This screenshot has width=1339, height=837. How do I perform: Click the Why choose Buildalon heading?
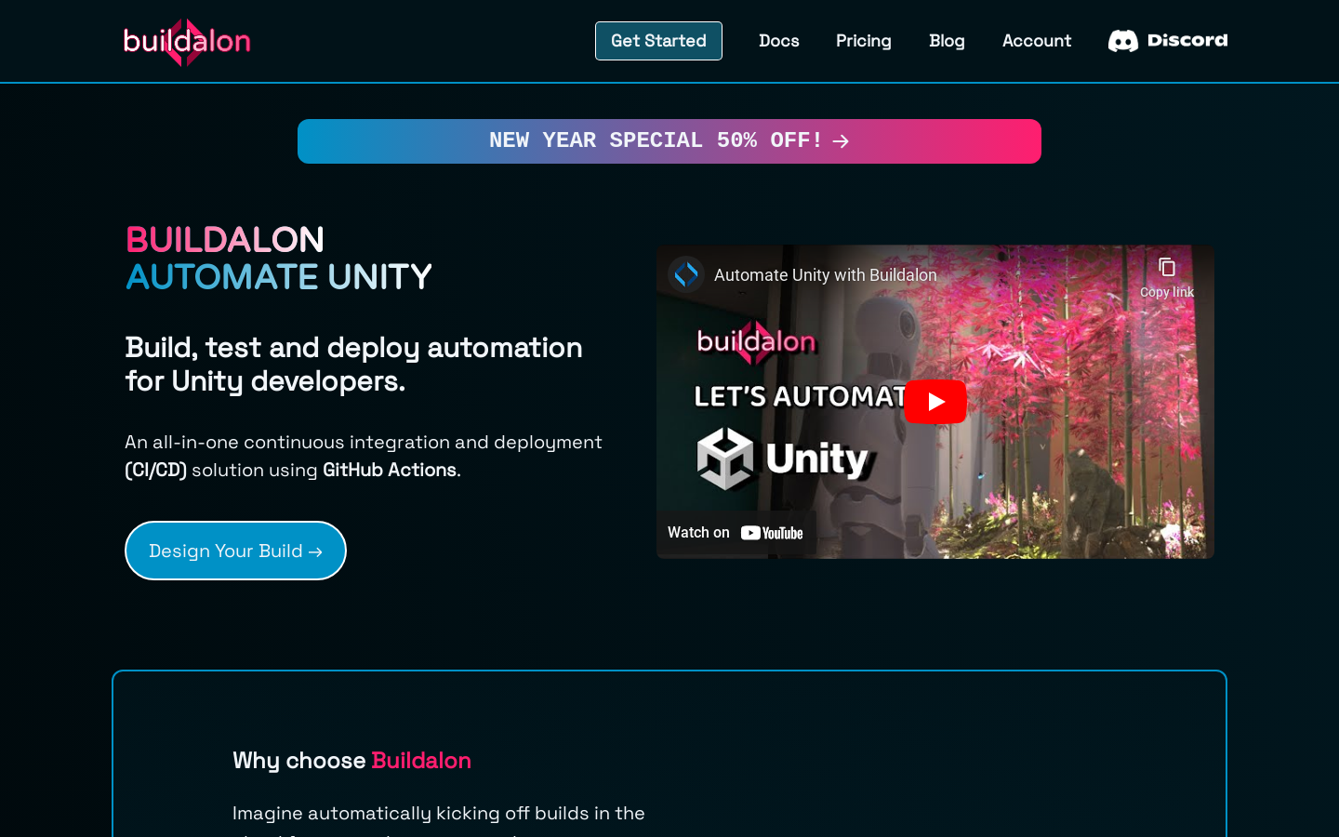coord(351,761)
